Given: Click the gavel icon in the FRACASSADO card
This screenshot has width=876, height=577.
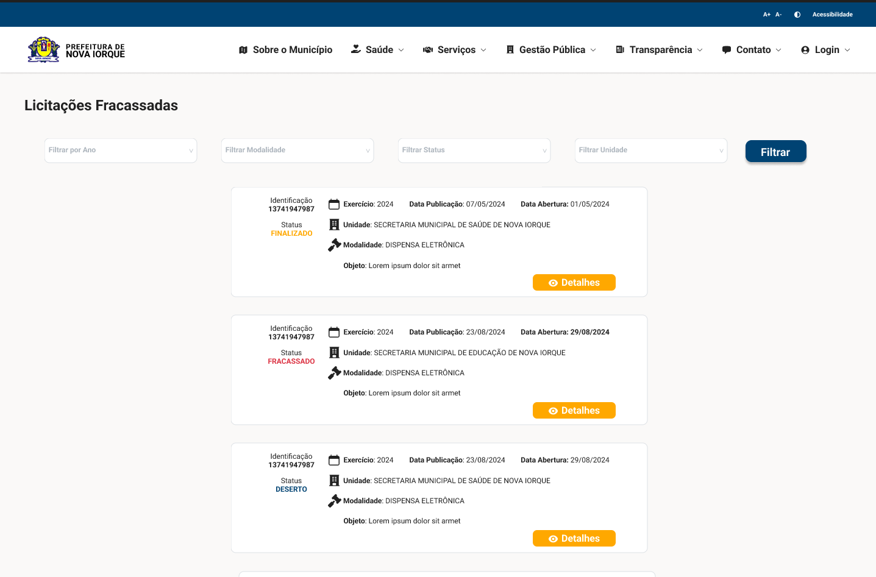Looking at the screenshot, I should coord(334,373).
